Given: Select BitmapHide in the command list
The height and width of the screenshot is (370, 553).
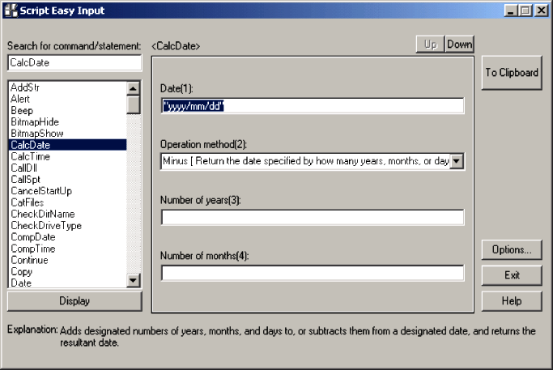Looking at the screenshot, I should (x=67, y=122).
